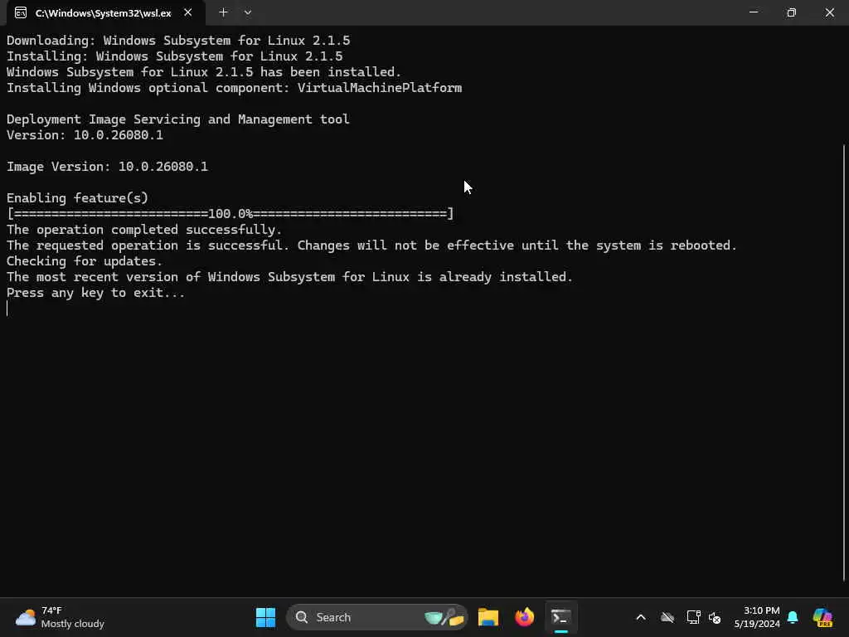849x637 pixels.
Task: Expand the new tab profile dropdown
Action: pyautogui.click(x=247, y=12)
